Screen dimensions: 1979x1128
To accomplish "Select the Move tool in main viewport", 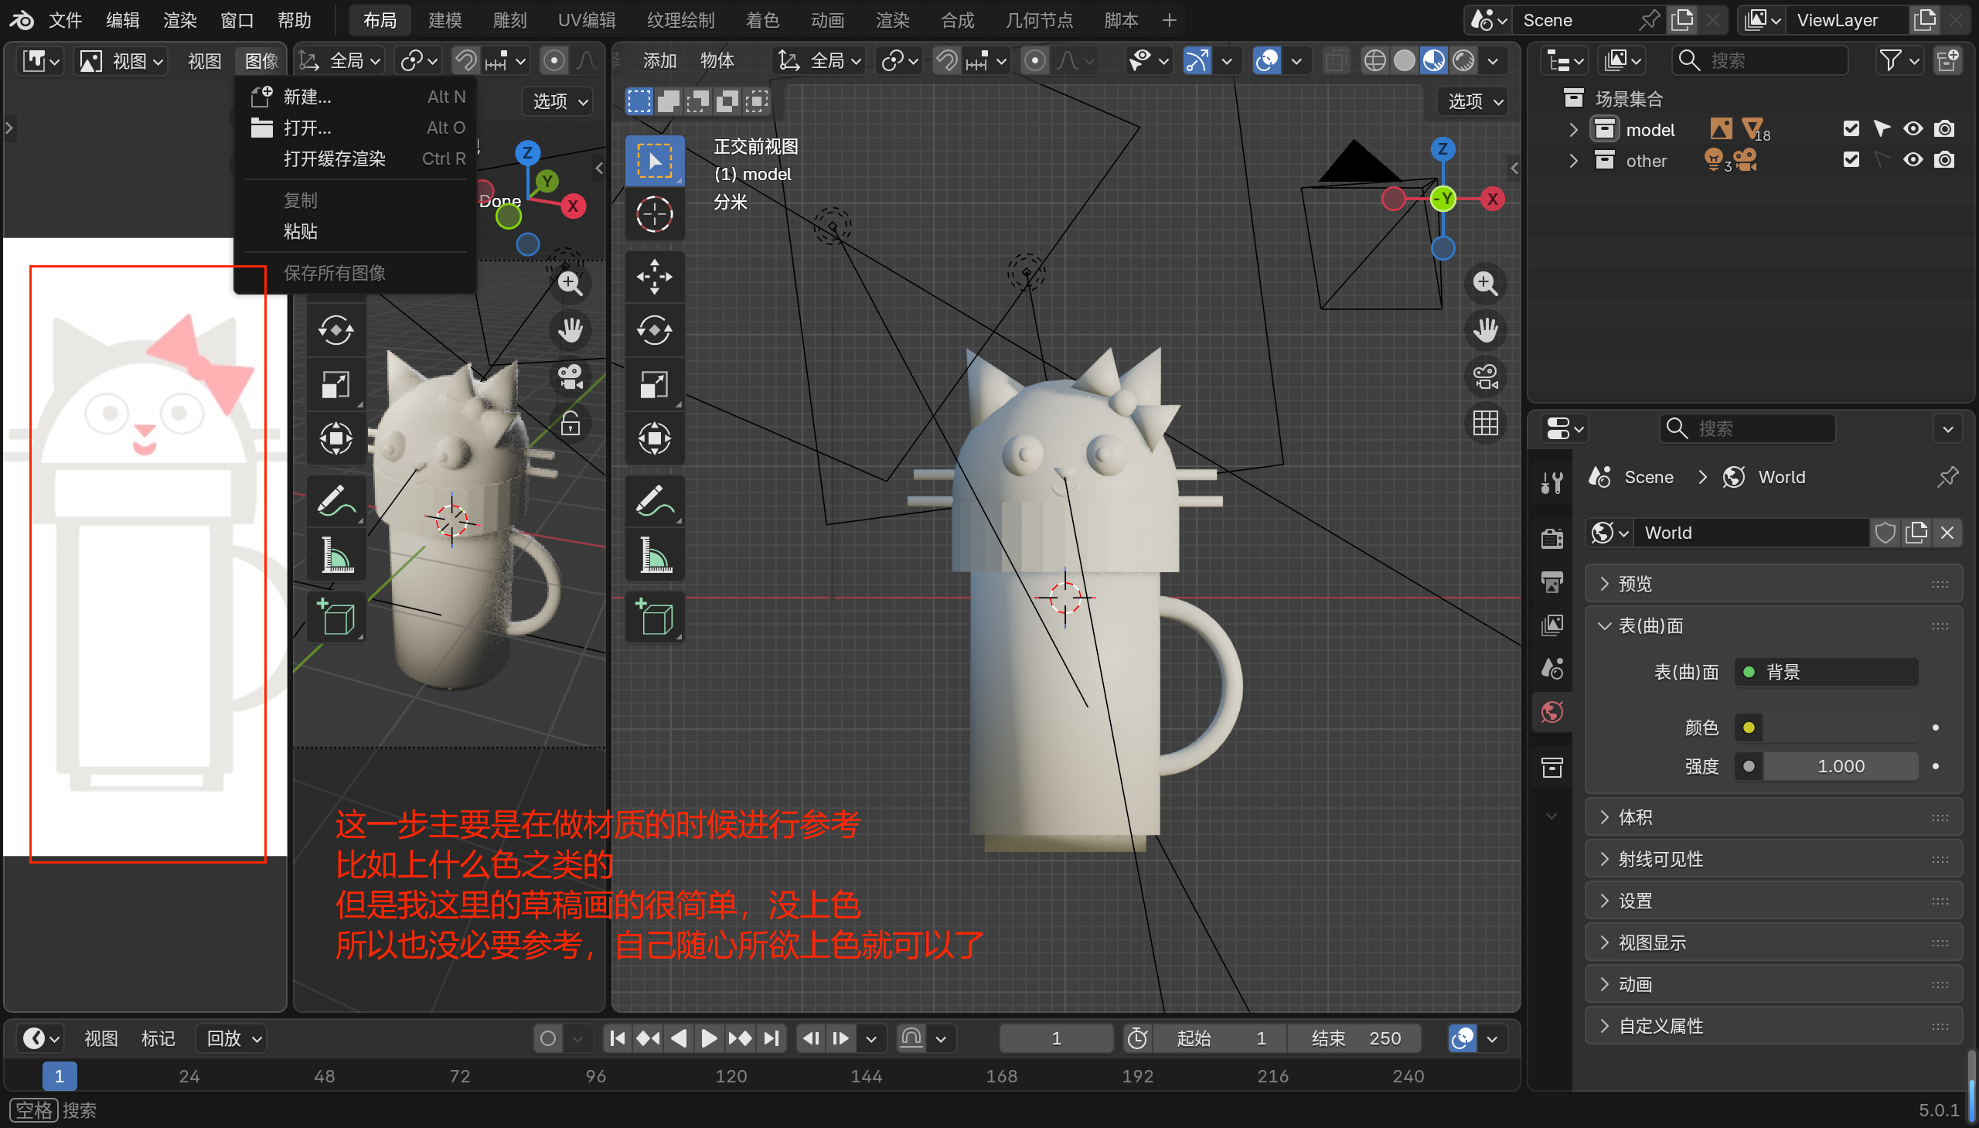I will [x=655, y=277].
